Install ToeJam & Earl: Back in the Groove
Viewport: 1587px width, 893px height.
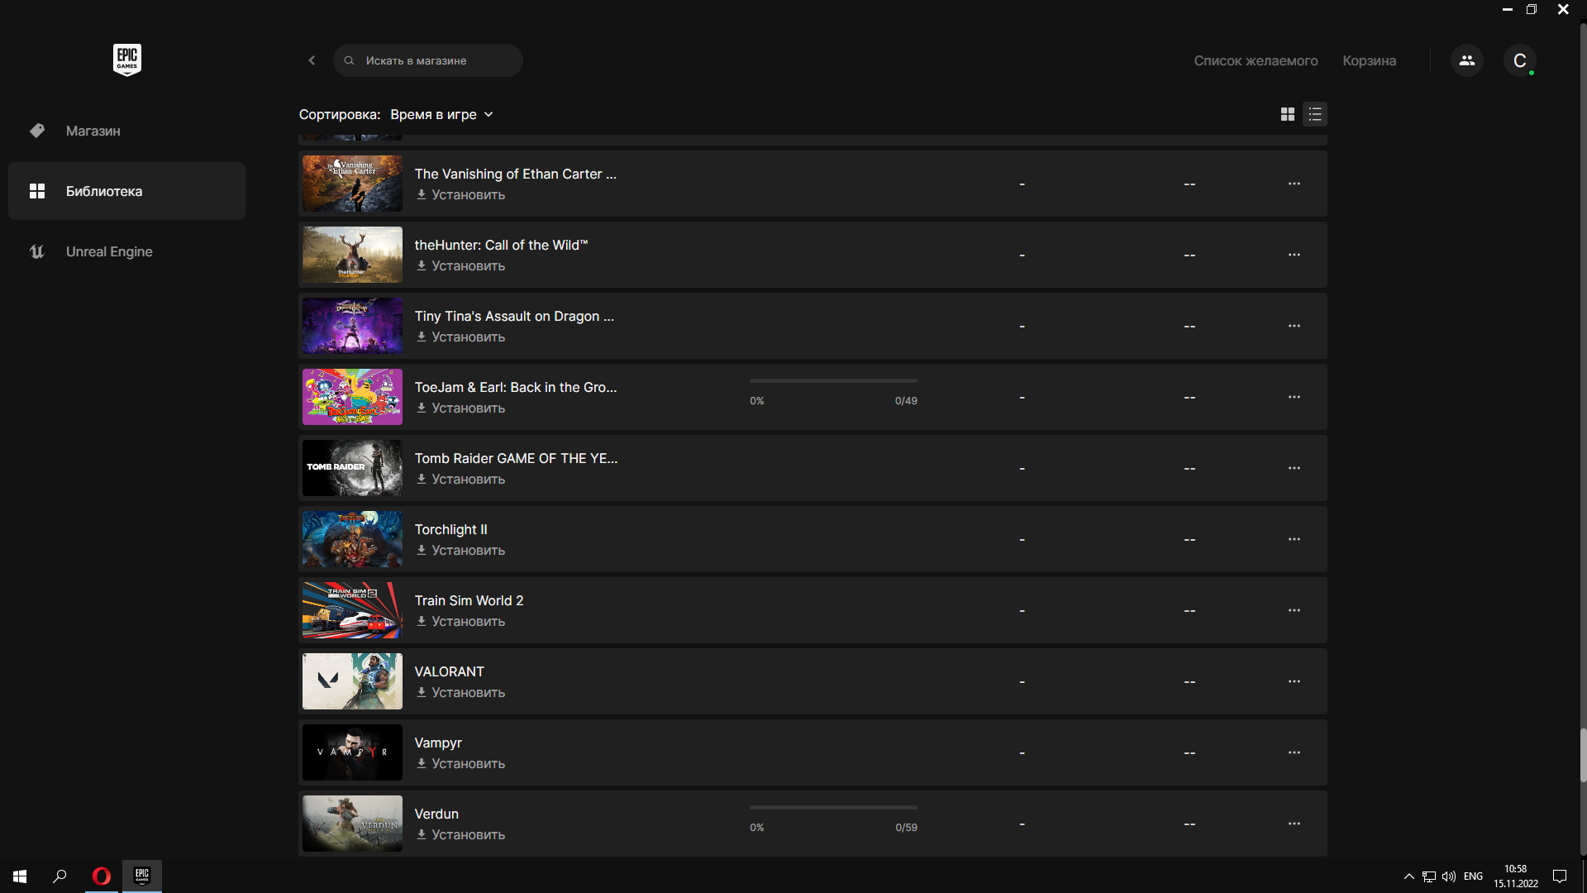[460, 408]
